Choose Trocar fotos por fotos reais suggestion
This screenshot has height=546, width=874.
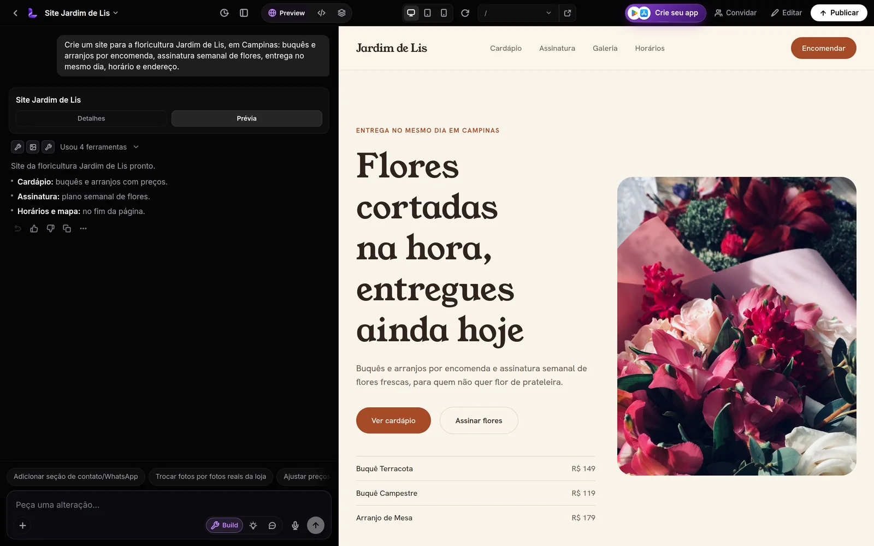click(x=211, y=477)
